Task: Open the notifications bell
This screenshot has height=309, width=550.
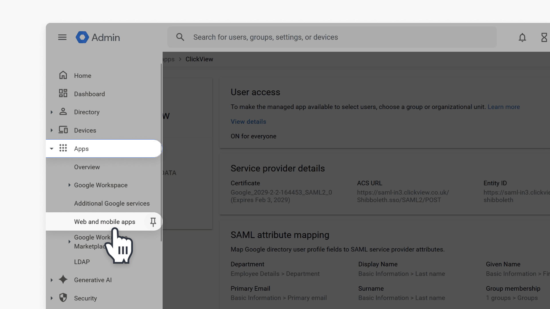Action: [x=522, y=37]
